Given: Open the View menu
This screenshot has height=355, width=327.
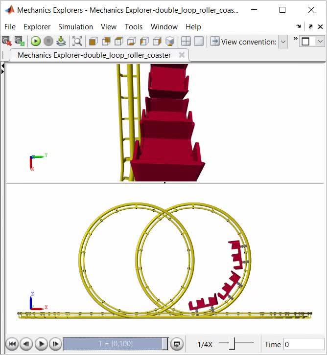Looking at the screenshot, I should [109, 27].
